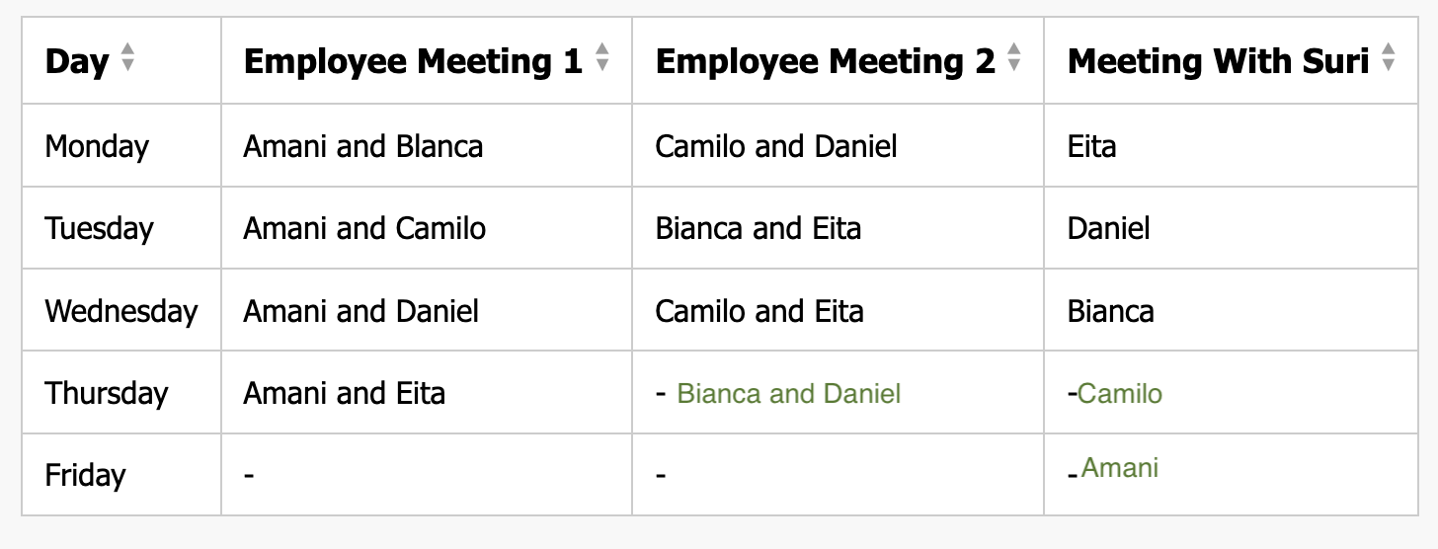Open the green Amani link on Friday
Screen dimensions: 1438x549
click(1119, 467)
